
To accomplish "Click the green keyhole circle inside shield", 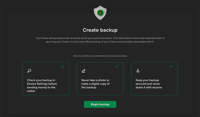I will [100, 13].
